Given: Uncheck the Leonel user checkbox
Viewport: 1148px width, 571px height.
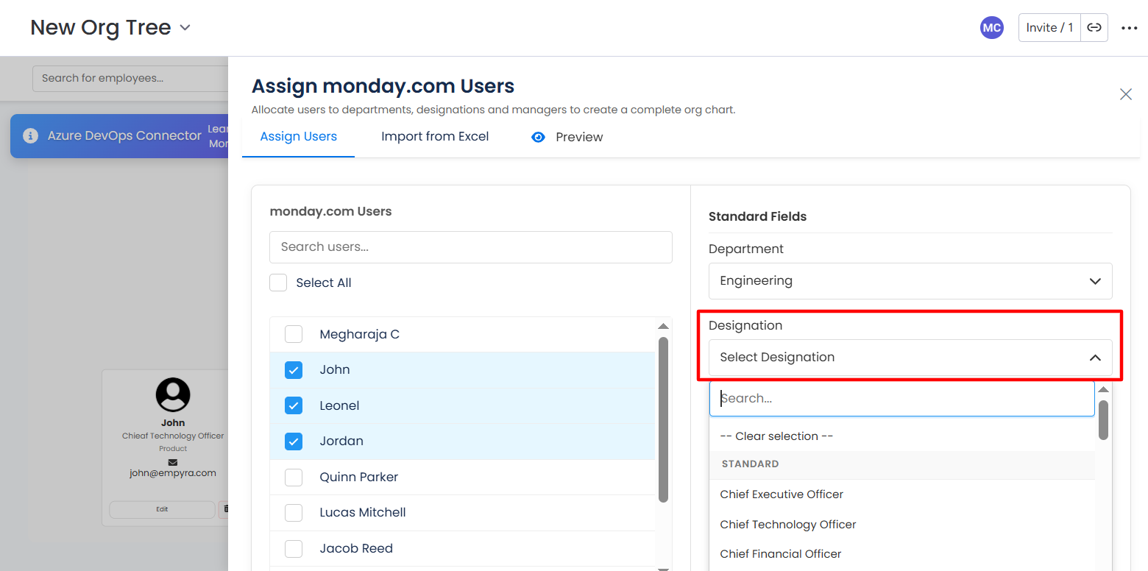Looking at the screenshot, I should 294,405.
